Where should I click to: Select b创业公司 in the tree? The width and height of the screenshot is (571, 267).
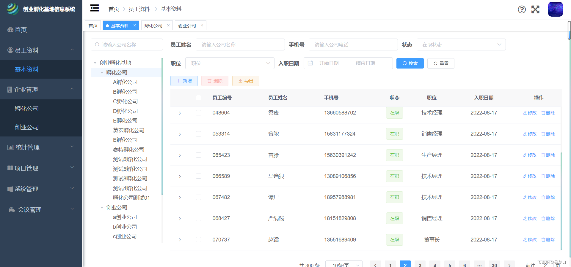(x=125, y=227)
